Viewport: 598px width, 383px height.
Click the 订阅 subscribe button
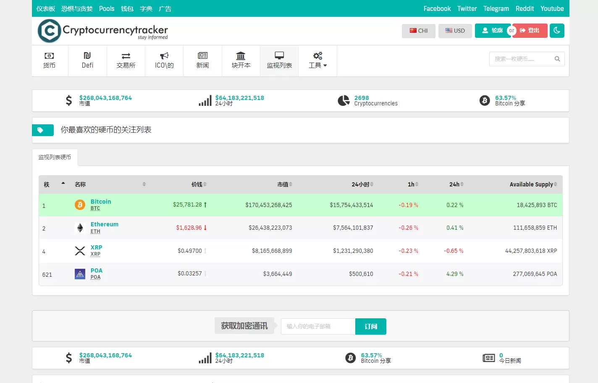(371, 326)
